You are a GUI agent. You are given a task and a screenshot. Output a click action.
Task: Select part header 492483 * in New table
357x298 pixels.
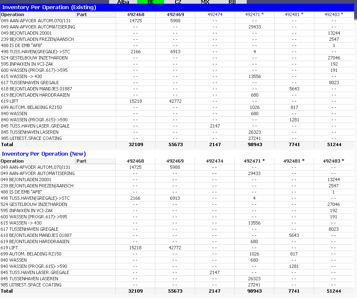tap(333, 161)
